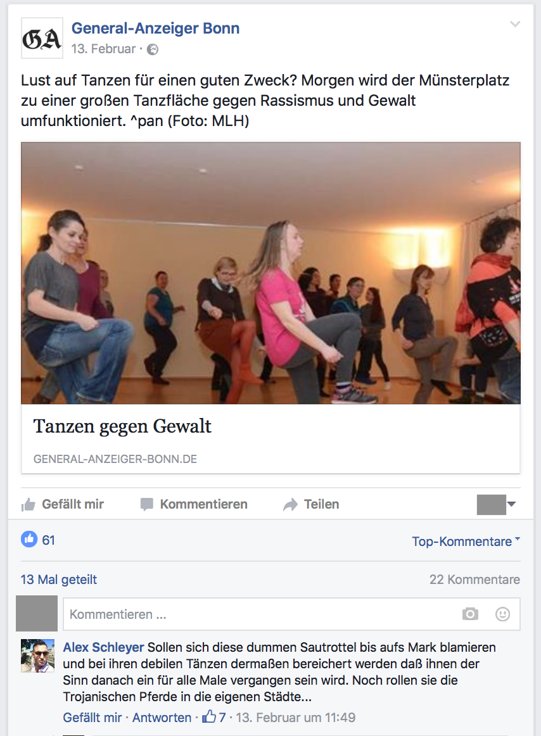Open Alex Schleyer's profile picture

click(37, 656)
